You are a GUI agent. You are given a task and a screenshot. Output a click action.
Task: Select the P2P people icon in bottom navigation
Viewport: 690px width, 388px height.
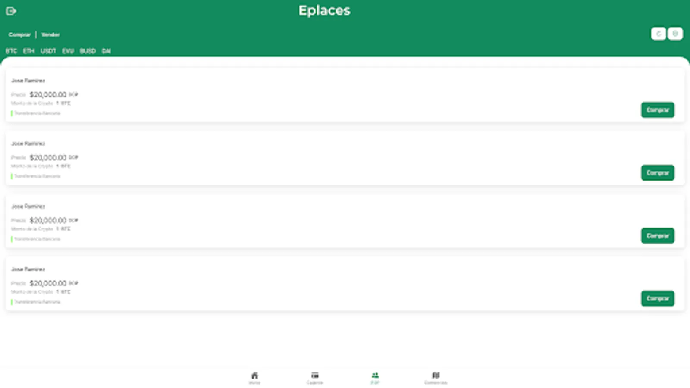(375, 375)
